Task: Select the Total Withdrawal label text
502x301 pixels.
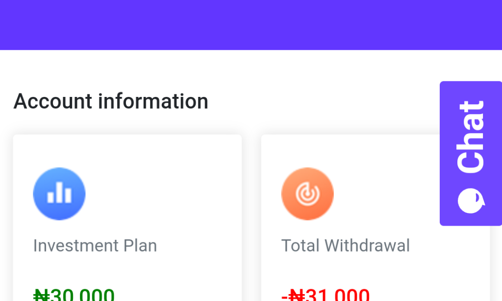Action: 345,245
